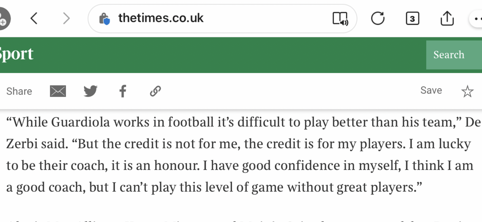This screenshot has height=222, width=482.
Task: Open the more options ellipsis button
Action: click(x=476, y=19)
